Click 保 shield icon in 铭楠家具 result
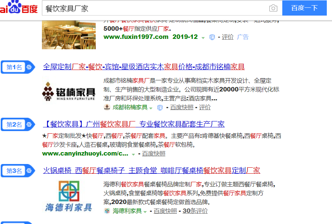This screenshot has height=224, width=332. pyautogui.click(x=160, y=108)
